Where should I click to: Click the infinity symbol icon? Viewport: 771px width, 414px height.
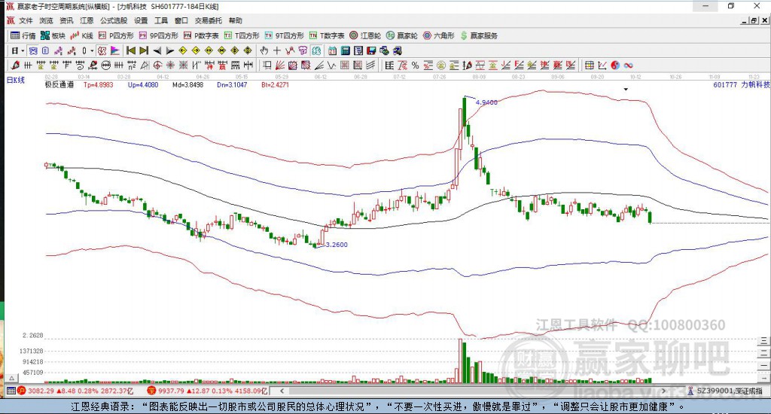tap(628, 65)
